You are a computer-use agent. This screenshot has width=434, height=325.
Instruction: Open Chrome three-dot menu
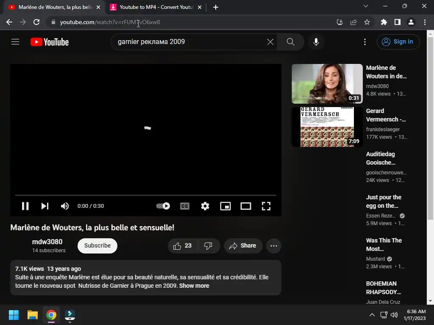(425, 22)
